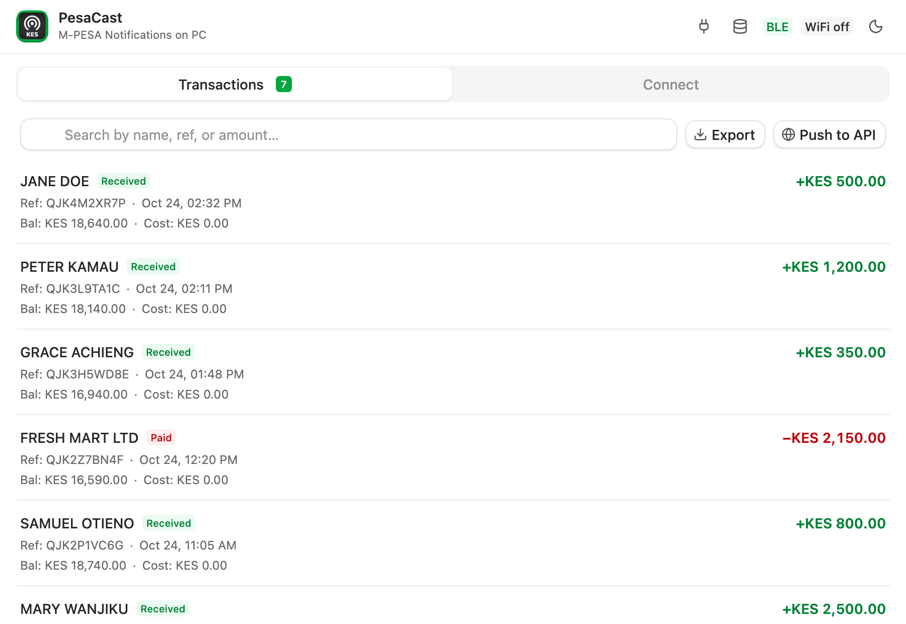
Task: Select amount −KES 2,150.00
Action: pyautogui.click(x=834, y=438)
